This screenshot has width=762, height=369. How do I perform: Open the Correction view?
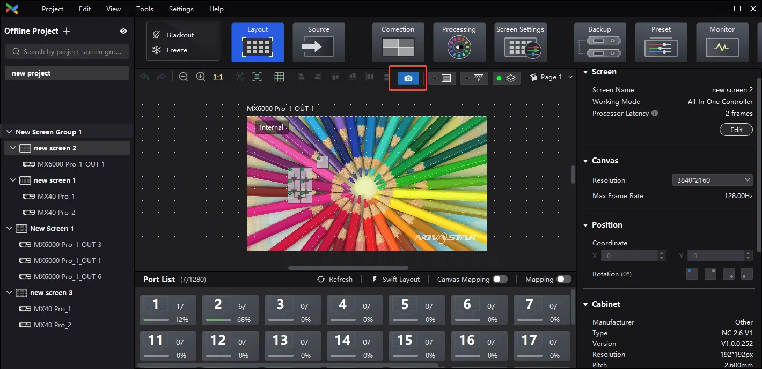[x=398, y=42]
